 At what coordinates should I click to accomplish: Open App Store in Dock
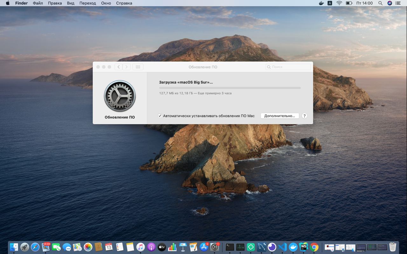click(204, 247)
